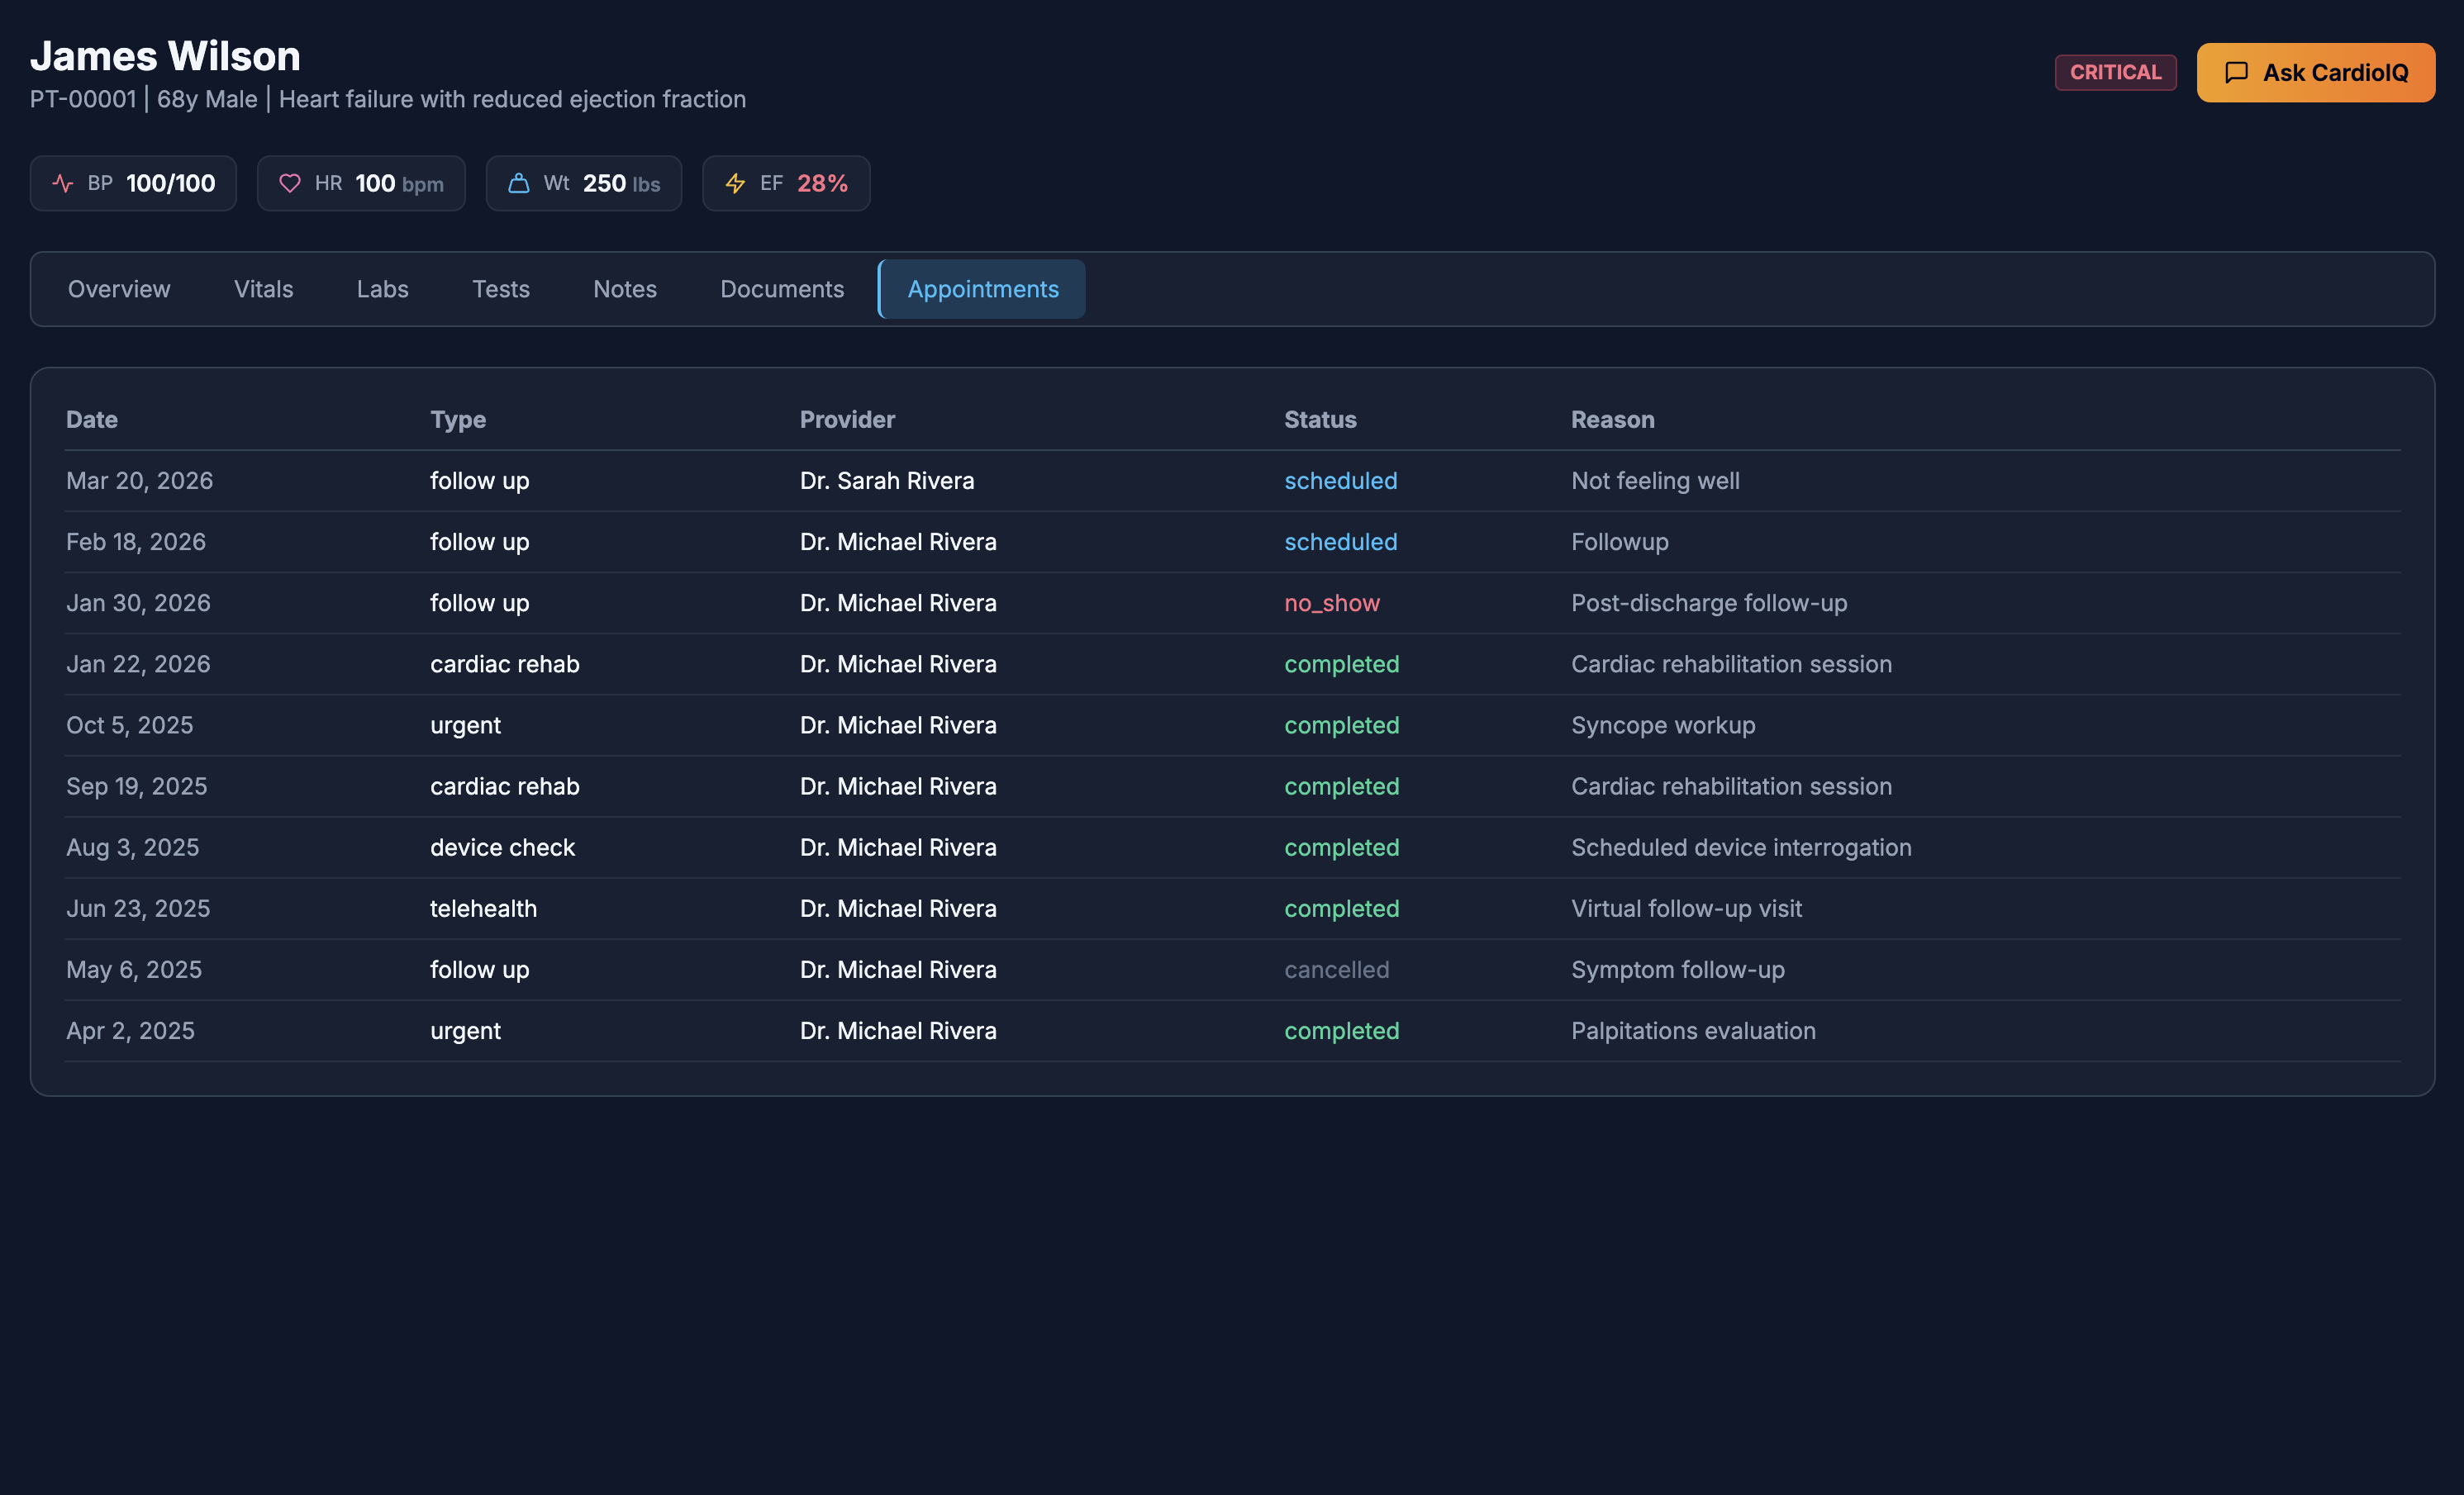This screenshot has height=1495, width=2464.
Task: Select the Appointments tab
Action: coord(982,290)
